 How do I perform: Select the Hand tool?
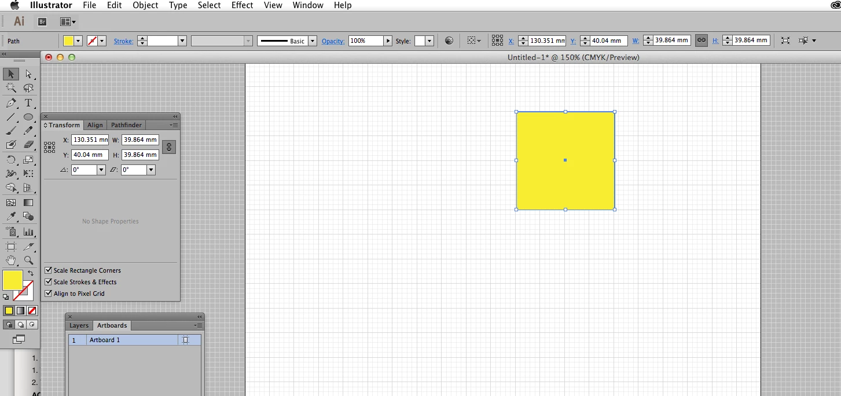[11, 261]
